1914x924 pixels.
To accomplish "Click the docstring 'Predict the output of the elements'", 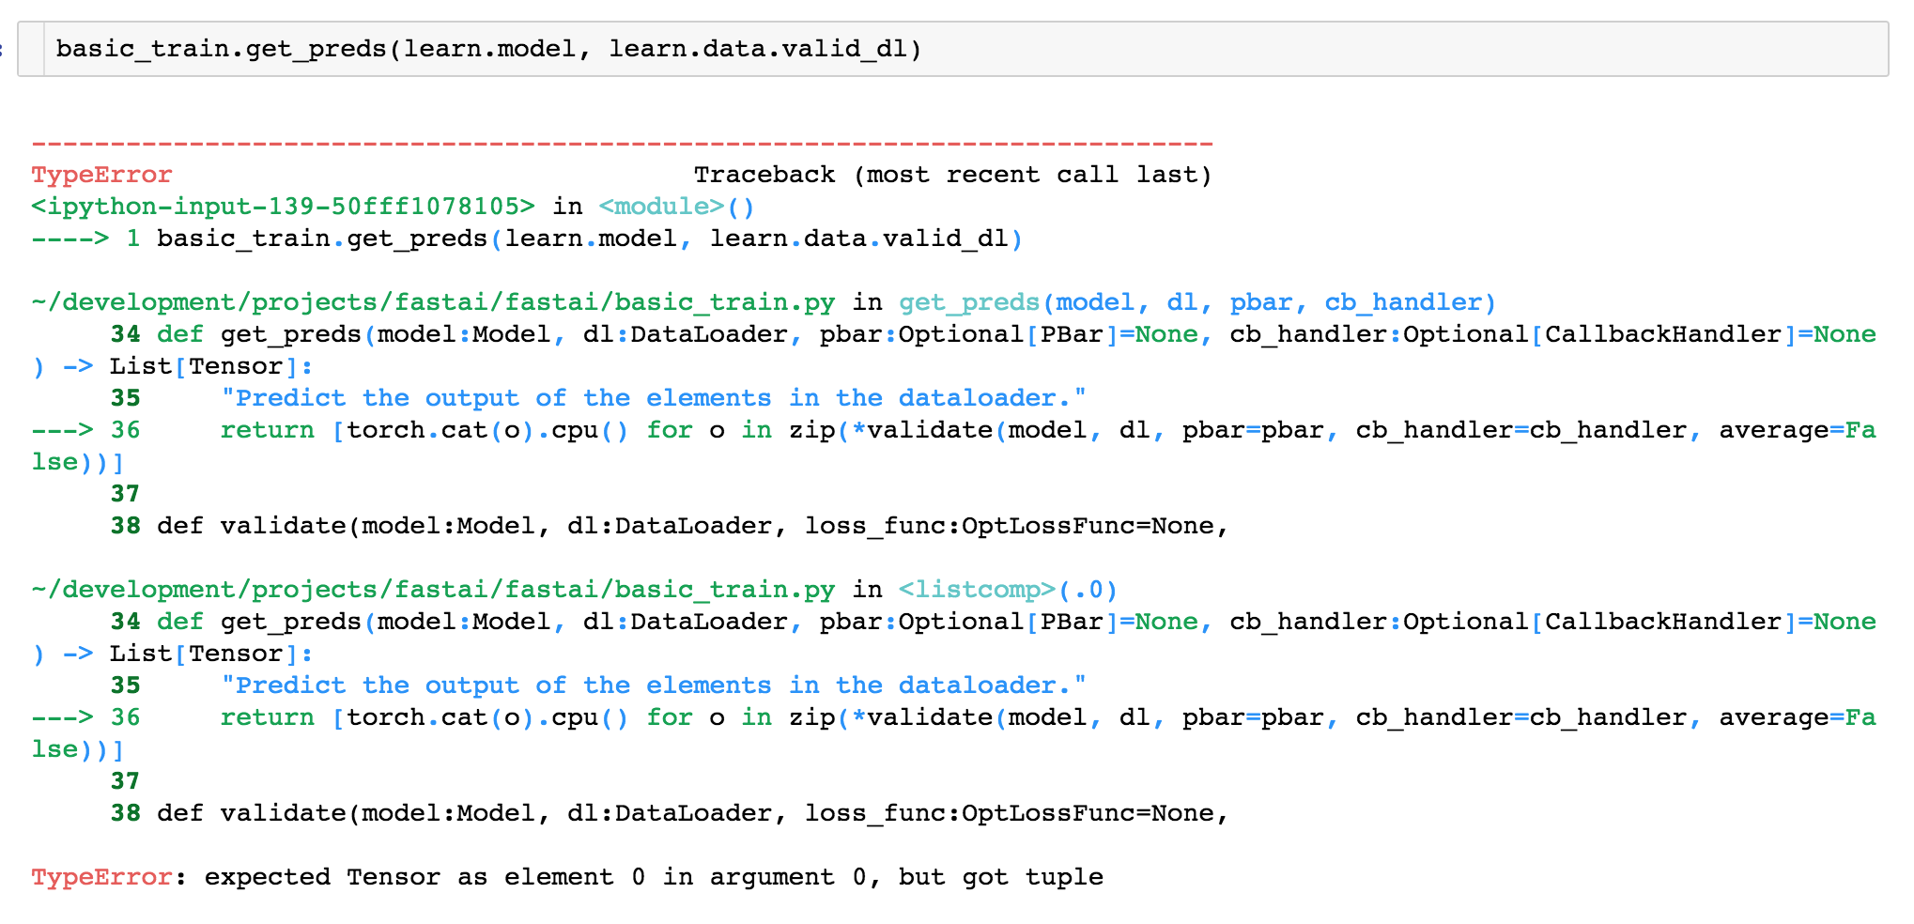I will (657, 397).
